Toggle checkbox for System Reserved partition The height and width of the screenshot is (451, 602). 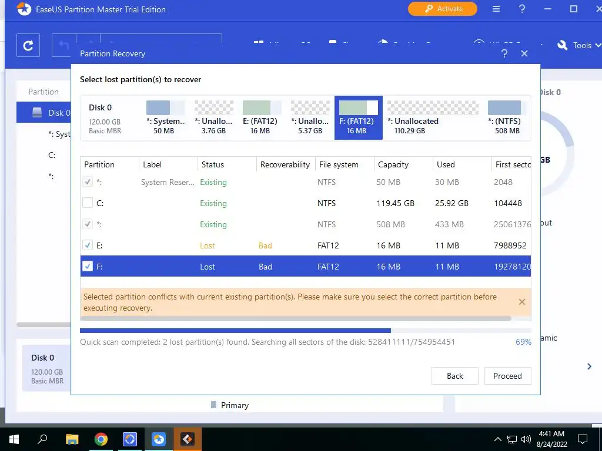(88, 182)
